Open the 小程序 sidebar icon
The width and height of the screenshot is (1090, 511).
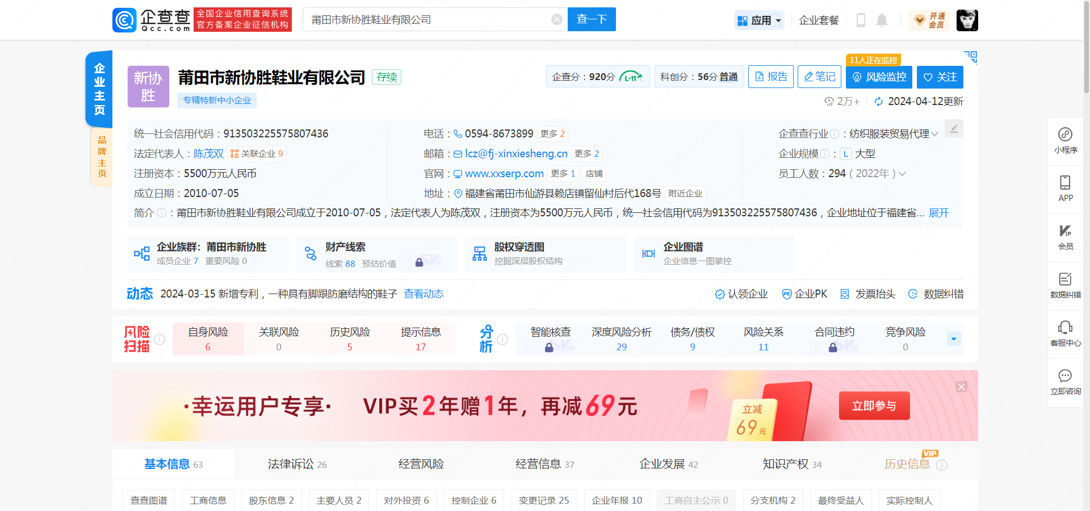click(x=1065, y=141)
